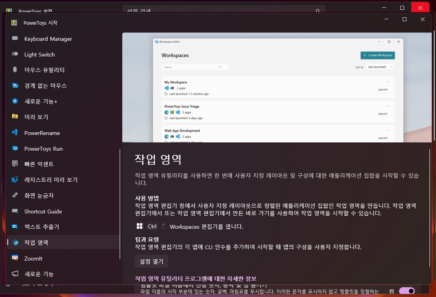Click the 레지스트리 미리 보기 icon
Screen dimensions: 436x297
15,179
